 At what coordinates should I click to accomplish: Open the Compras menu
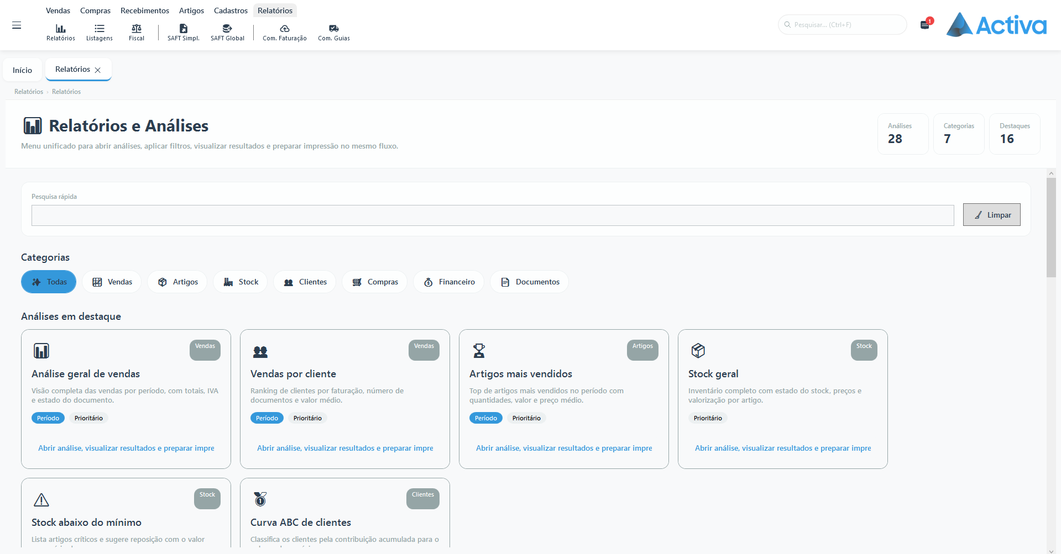pyautogui.click(x=95, y=10)
